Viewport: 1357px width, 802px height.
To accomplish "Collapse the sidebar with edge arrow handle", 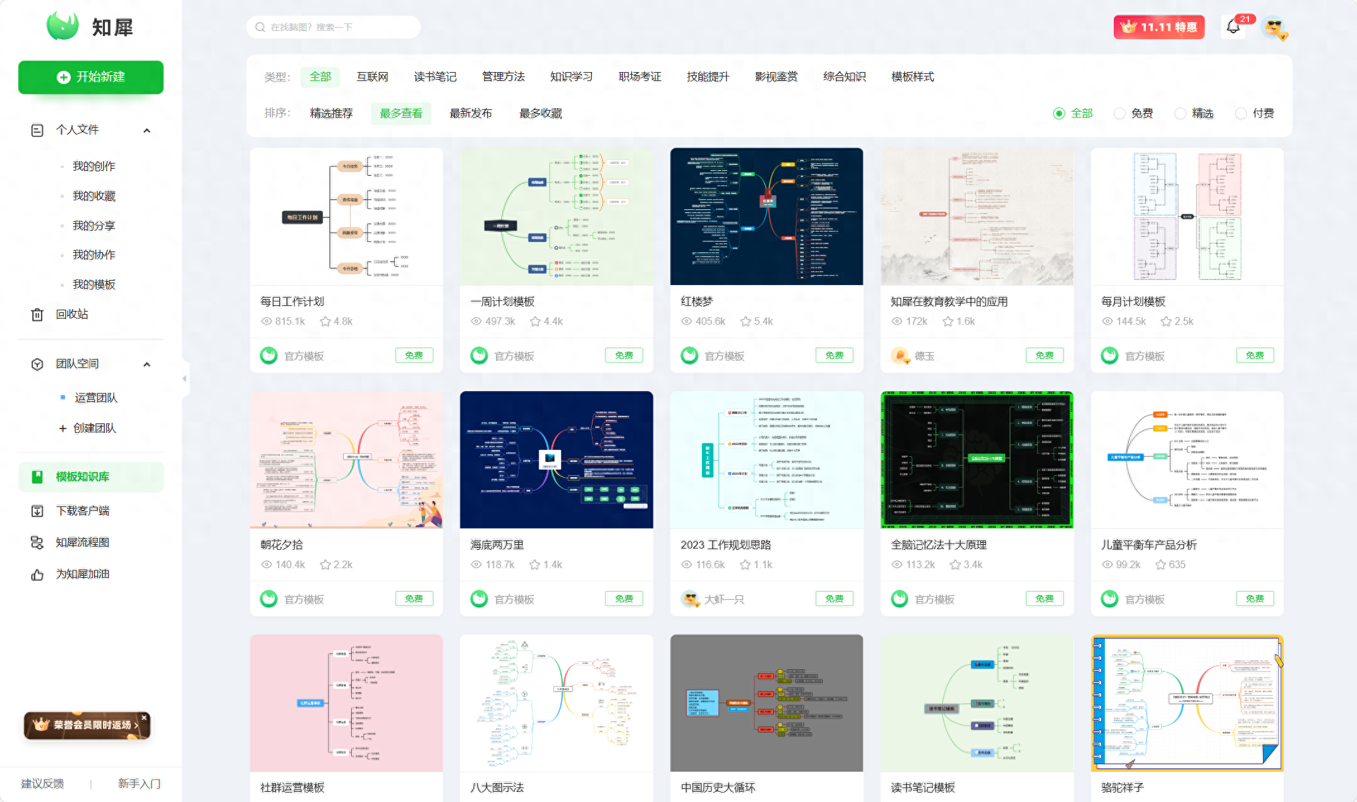I will [184, 379].
